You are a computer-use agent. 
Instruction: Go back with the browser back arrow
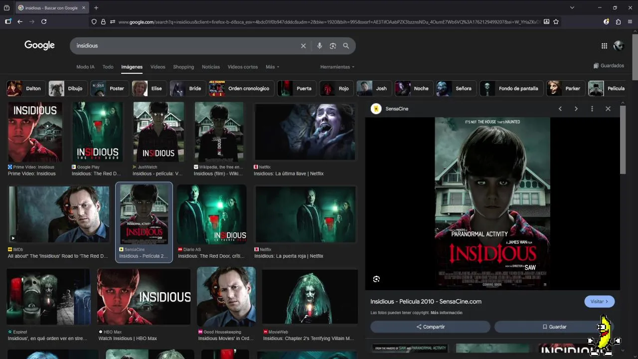click(20, 21)
